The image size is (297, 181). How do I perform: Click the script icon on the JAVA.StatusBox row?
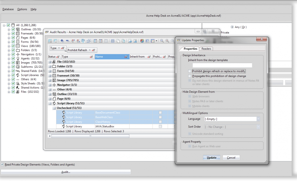64,126
